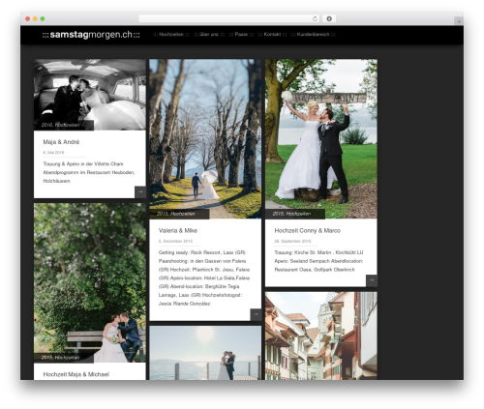Open the Valeria & Mike tree alley photo

point(205,138)
